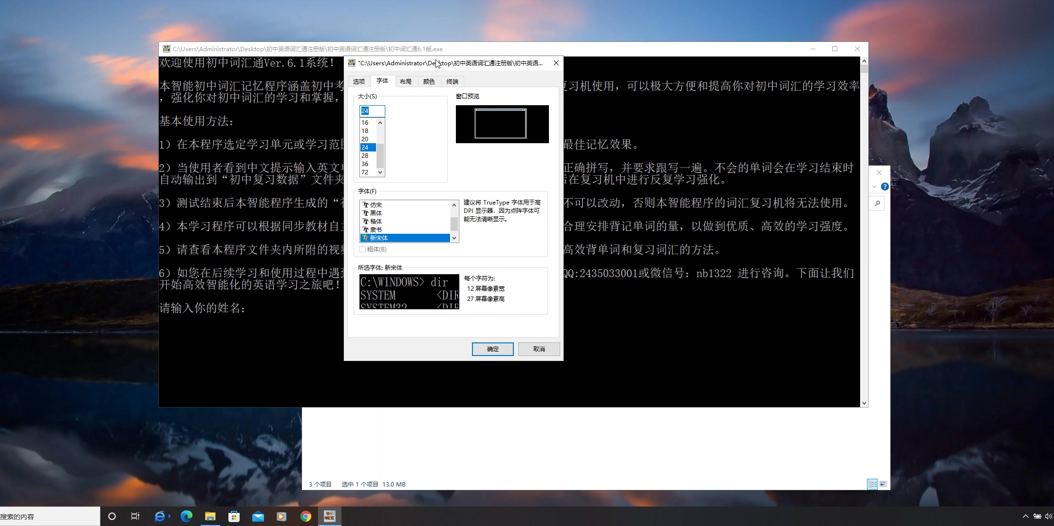
Task: Go to the 颜色 tab
Action: coord(429,82)
